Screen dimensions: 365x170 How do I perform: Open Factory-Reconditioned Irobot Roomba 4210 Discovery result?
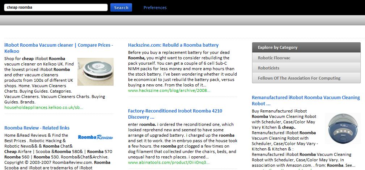pyautogui.click(x=175, y=114)
